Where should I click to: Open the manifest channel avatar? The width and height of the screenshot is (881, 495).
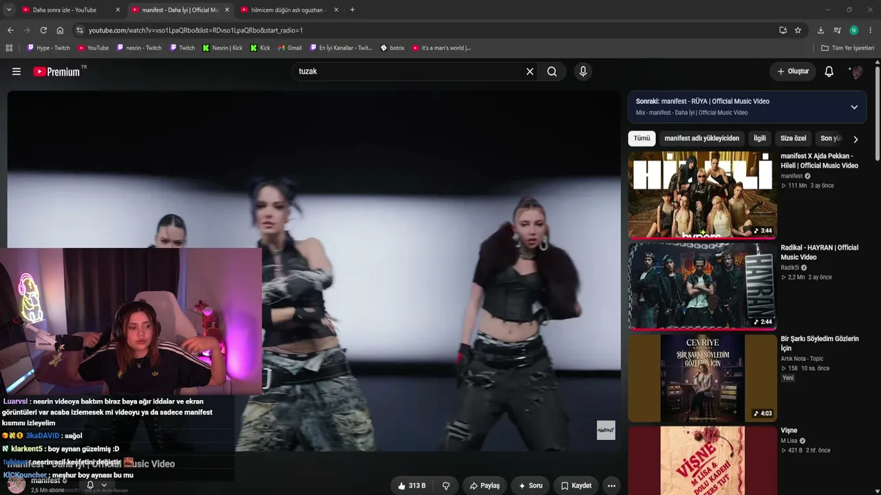pos(17,484)
